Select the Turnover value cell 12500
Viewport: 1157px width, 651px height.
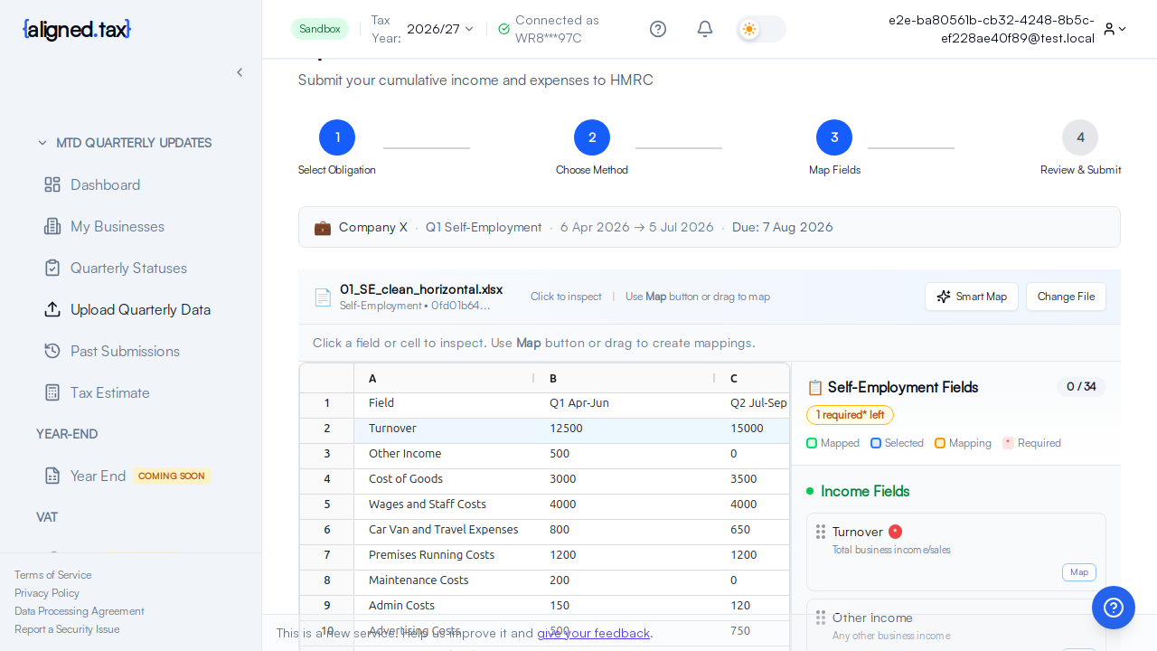click(x=566, y=429)
